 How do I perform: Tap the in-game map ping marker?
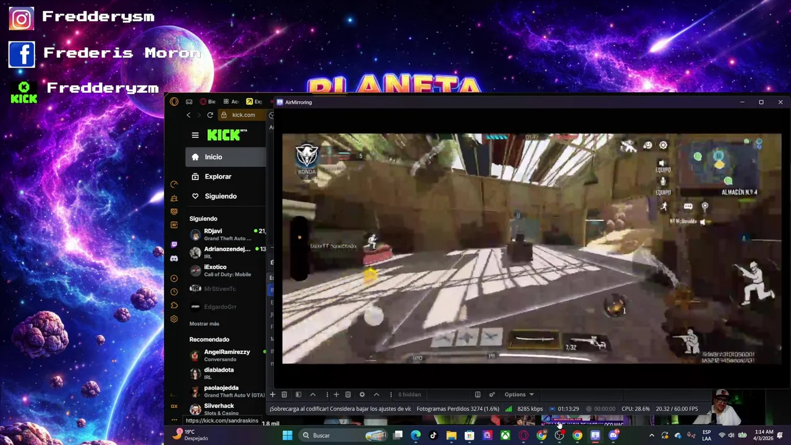pyautogui.click(x=704, y=206)
